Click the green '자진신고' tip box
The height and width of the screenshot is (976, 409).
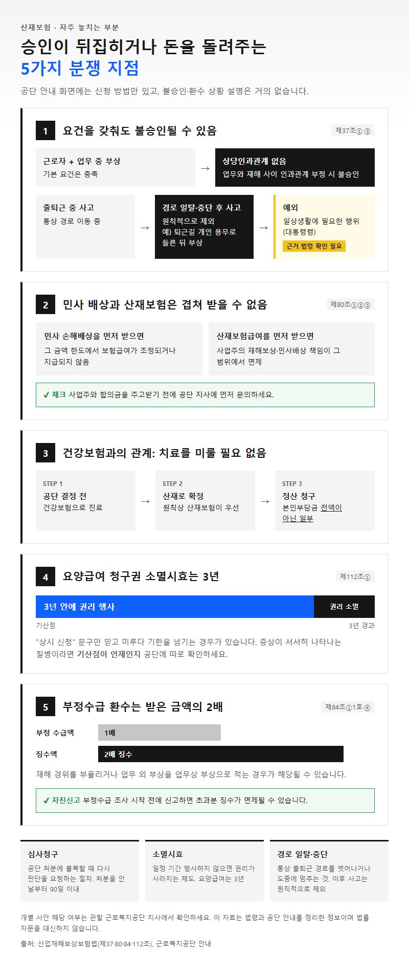(x=205, y=801)
